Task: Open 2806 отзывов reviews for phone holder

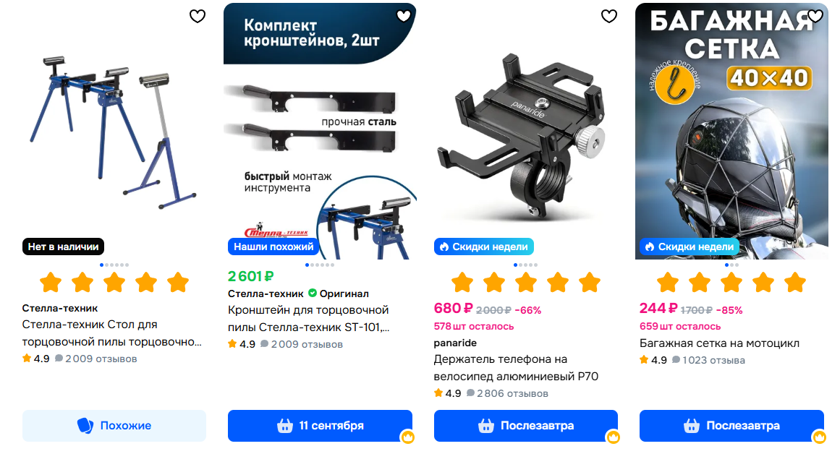Action: pyautogui.click(x=513, y=393)
